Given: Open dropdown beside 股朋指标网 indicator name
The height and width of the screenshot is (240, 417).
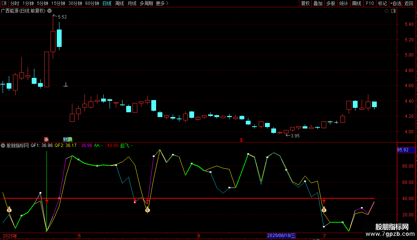Looking at the screenshot, I should click(3, 145).
